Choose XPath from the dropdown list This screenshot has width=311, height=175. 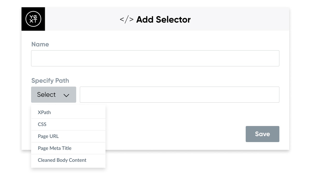[68, 113]
